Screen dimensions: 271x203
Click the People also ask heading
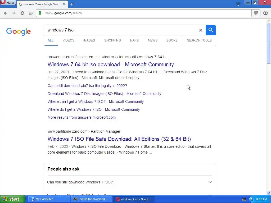point(64,169)
